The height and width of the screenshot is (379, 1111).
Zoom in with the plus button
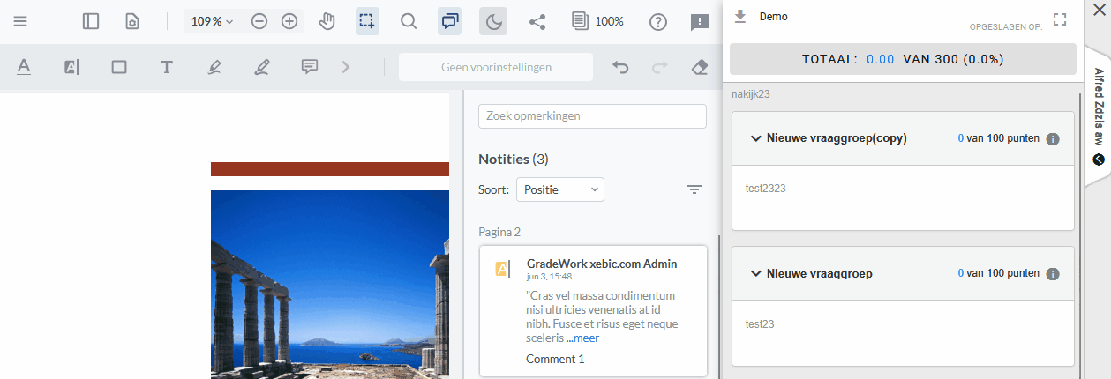289,21
